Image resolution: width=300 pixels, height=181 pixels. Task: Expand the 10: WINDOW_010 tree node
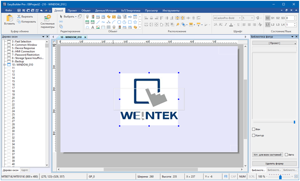(4, 65)
